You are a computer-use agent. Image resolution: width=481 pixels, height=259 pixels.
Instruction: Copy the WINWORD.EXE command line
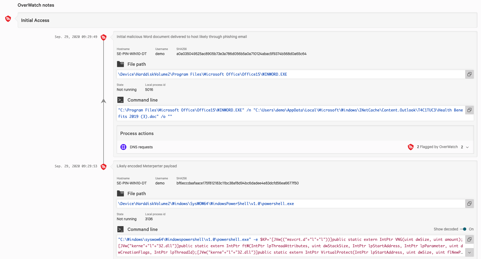pos(469,110)
